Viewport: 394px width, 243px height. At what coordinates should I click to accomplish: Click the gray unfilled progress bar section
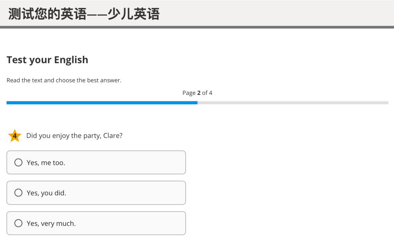292,103
